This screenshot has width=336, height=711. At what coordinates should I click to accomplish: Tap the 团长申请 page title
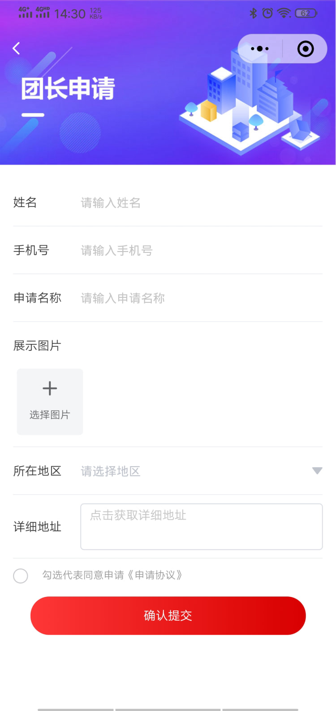(68, 88)
